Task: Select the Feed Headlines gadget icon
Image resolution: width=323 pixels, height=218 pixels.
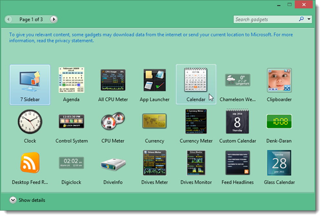Action: (x=237, y=163)
